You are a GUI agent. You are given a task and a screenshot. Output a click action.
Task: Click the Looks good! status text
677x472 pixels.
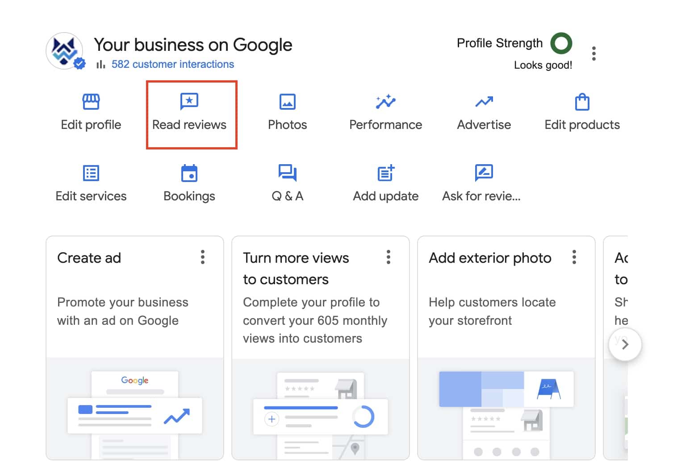click(x=543, y=65)
